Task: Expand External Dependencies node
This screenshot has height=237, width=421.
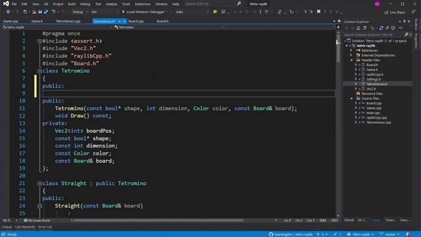Action: [x=351, y=55]
